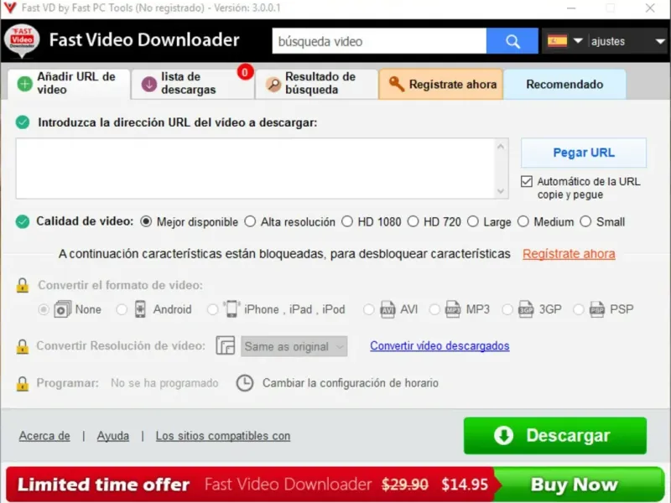
Task: Click the URL box scroll up arrow
Action: 501,146
